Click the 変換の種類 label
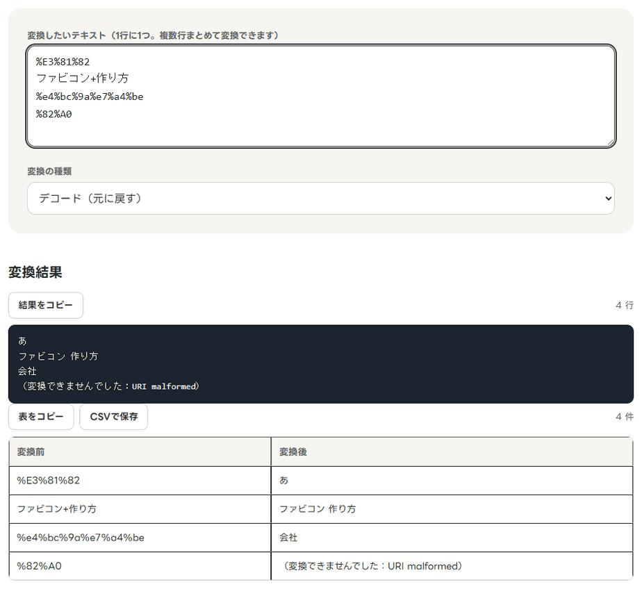Screen dimensions: 642x589 49,172
